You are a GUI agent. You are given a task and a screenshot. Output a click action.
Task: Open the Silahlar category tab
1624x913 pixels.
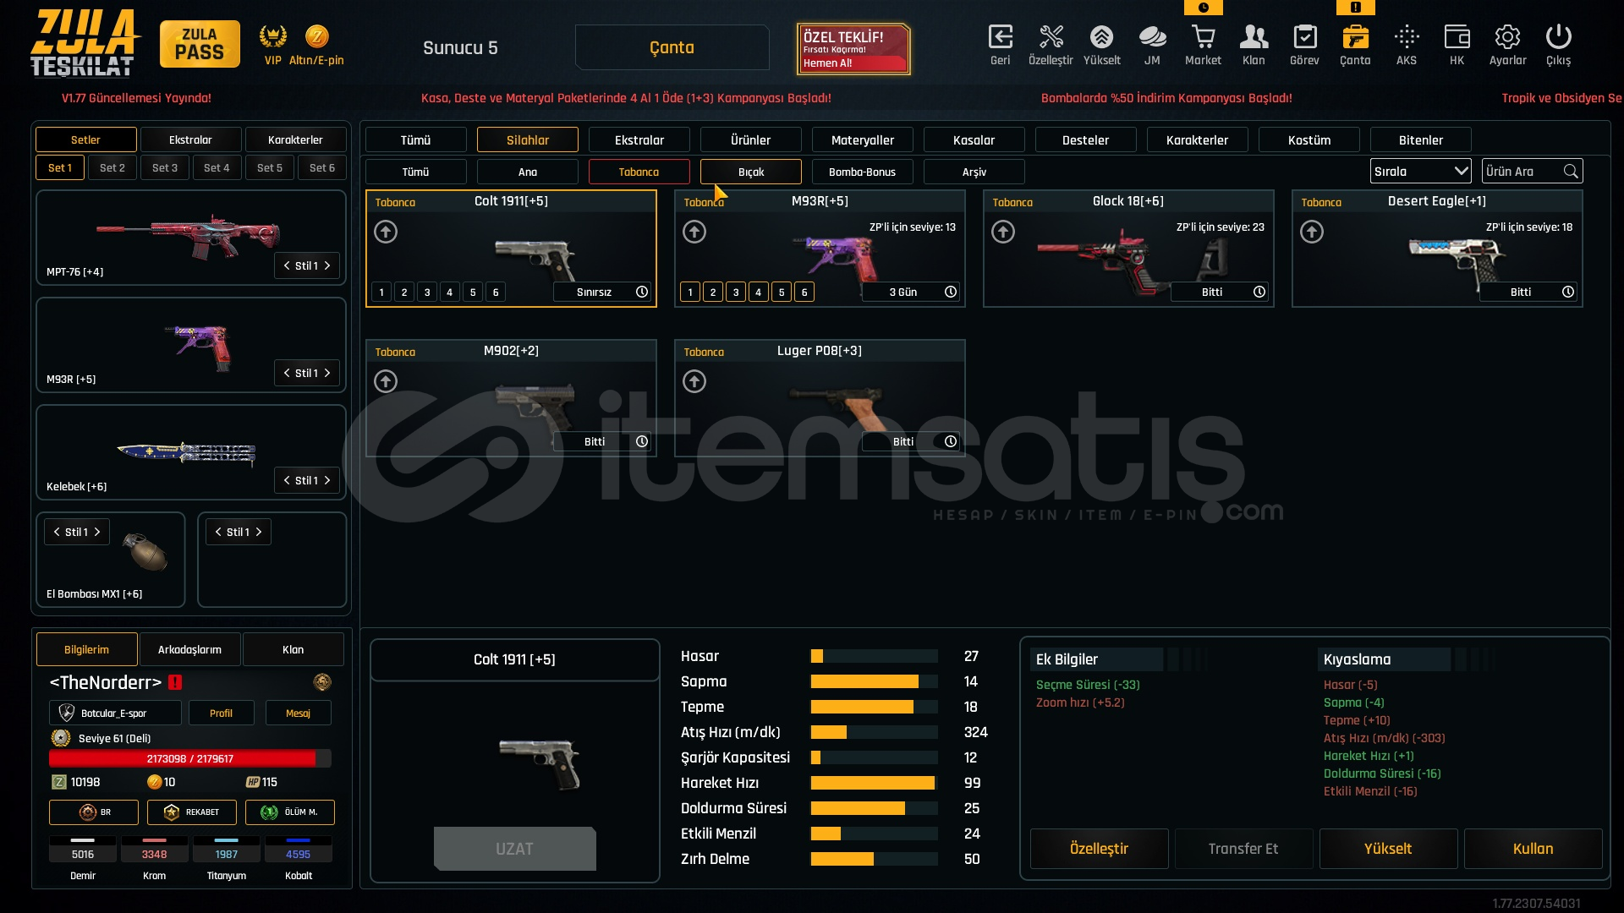[528, 139]
